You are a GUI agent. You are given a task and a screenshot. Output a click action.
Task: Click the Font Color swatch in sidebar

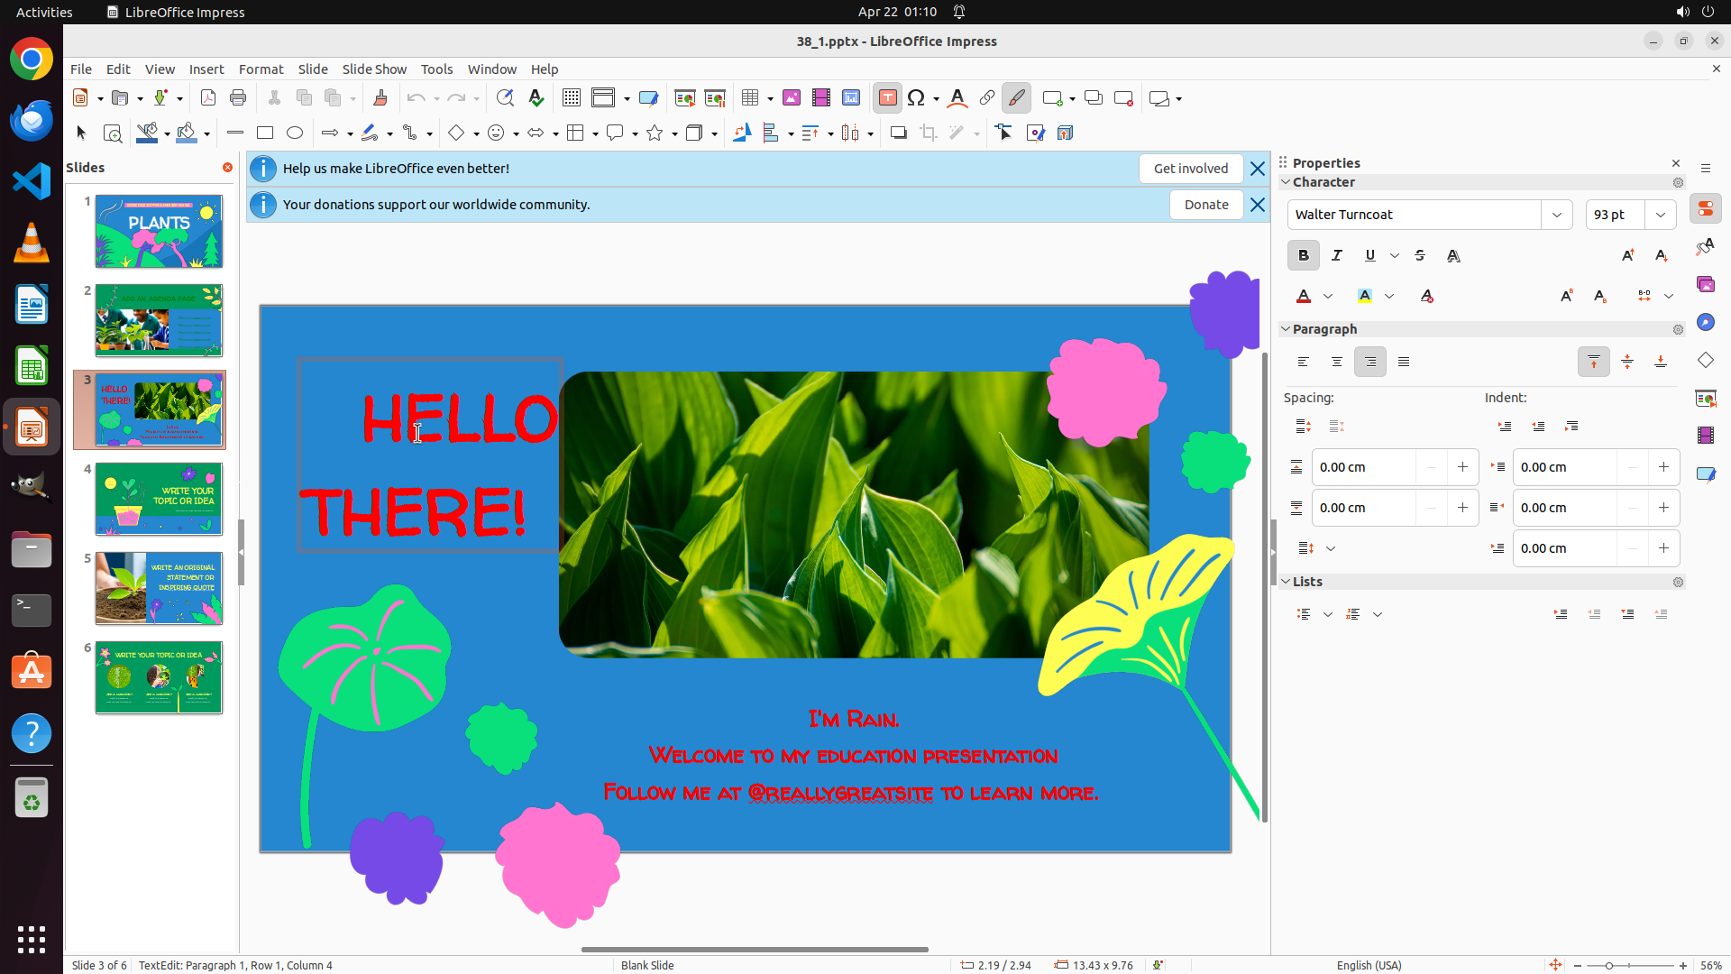pos(1304,297)
